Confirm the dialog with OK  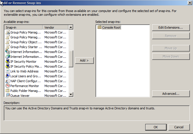pyautogui.click(x=156, y=127)
